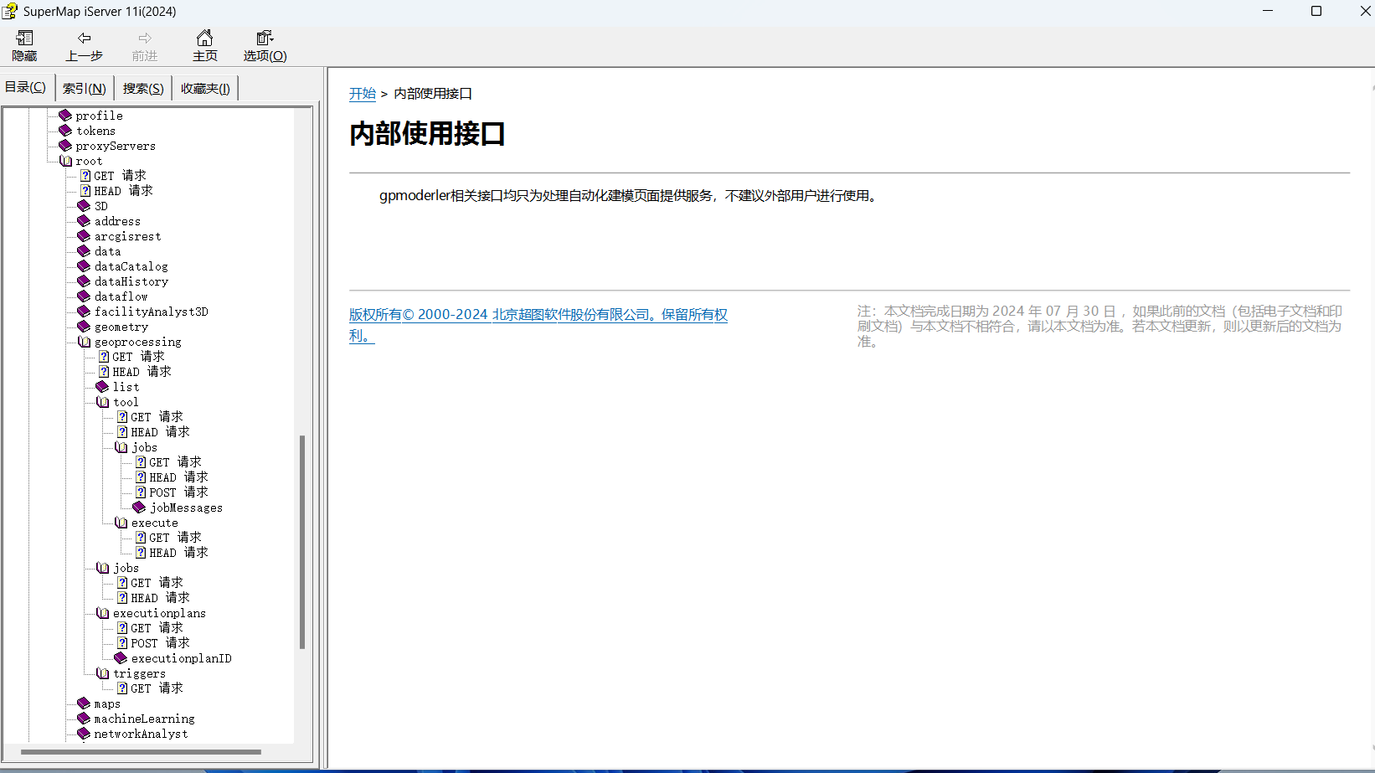Click the book icon beside dataCatalog
Screen dimensions: 1375x773
click(x=84, y=266)
